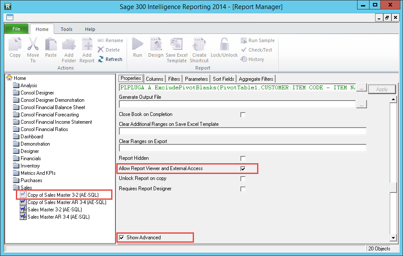Viewport: 403px width, 256px height.
Task: Click properties scrollbar down arrow
Action: [393, 238]
